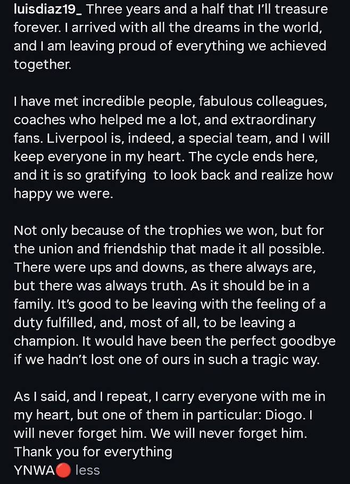Image resolution: width=350 pixels, height=484 pixels.
Task: Click the phrase 'duty fulfilled' in the third paragraph
Action: coord(52,323)
